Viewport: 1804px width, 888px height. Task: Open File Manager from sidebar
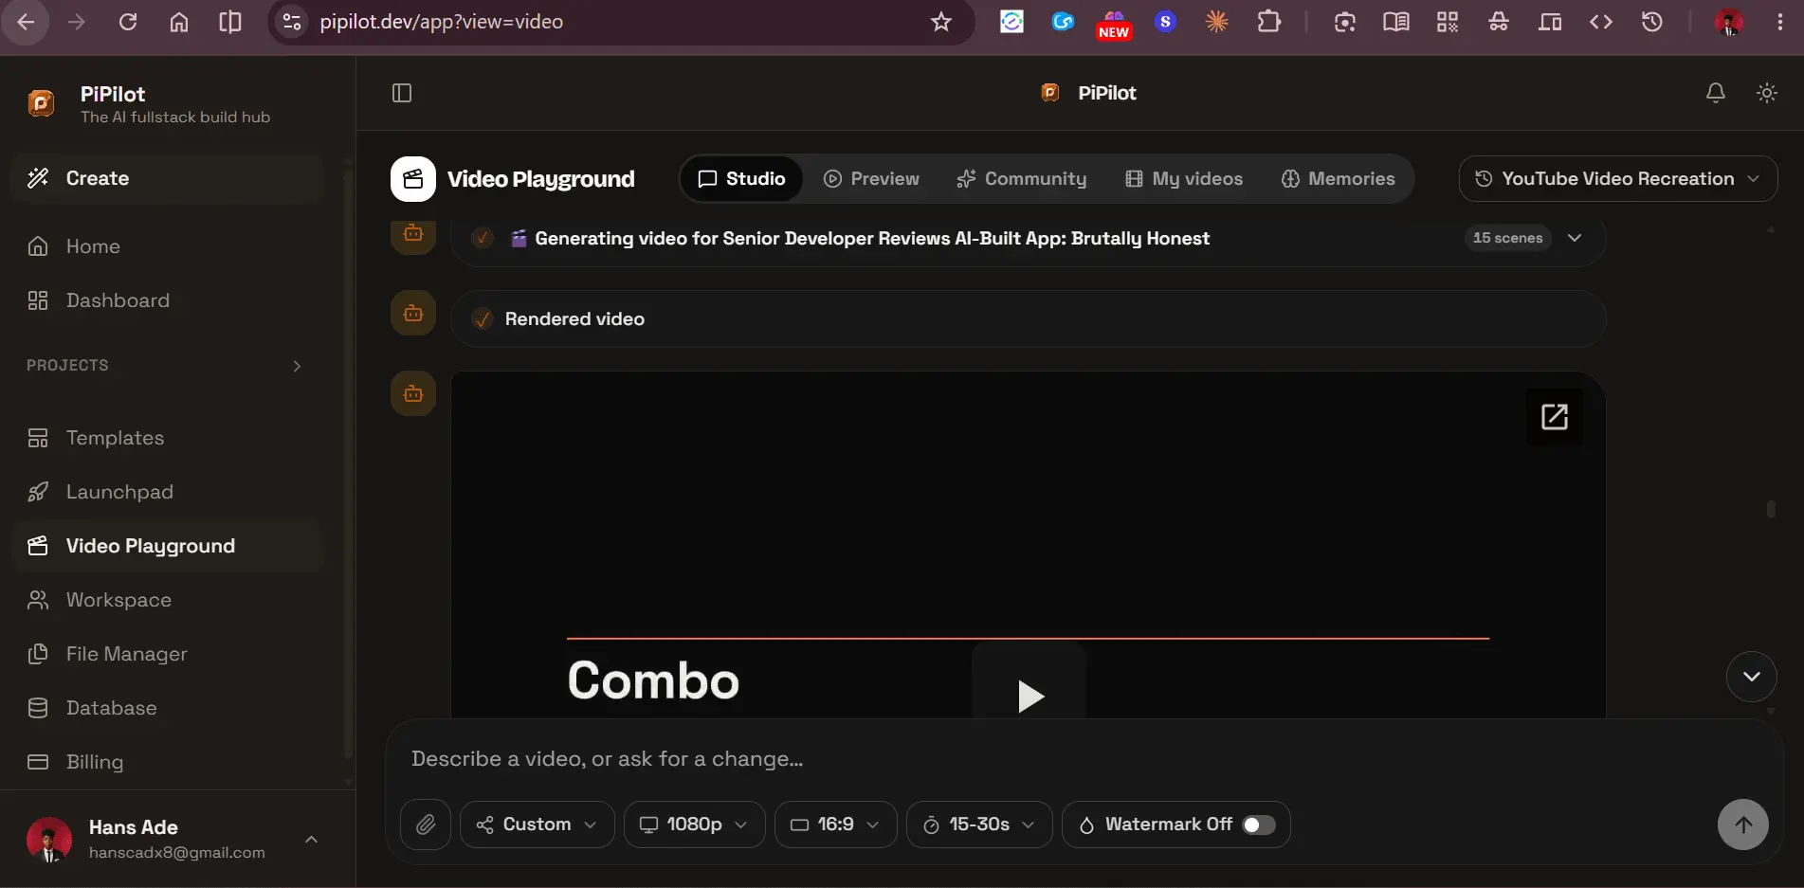pos(168,654)
